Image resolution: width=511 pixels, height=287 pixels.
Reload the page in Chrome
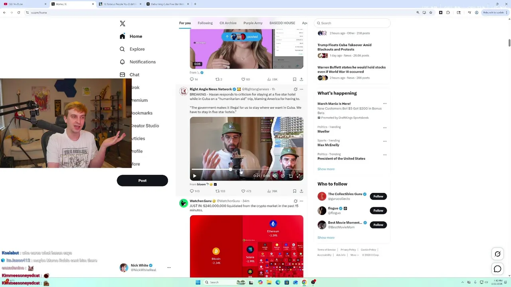click(18, 12)
